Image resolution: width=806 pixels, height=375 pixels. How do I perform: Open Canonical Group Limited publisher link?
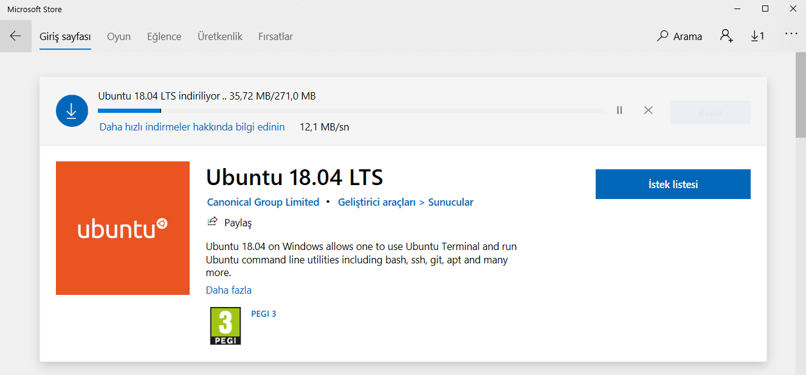click(x=263, y=202)
